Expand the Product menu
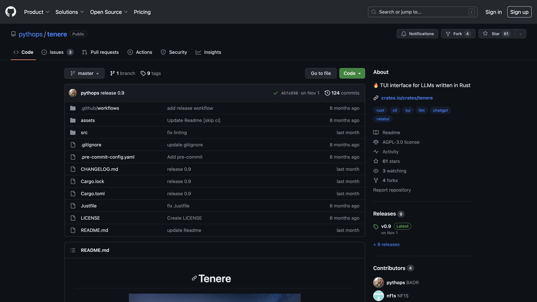 click(x=36, y=12)
